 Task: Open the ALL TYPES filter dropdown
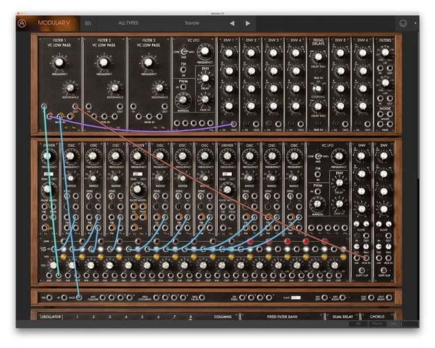[x=128, y=23]
